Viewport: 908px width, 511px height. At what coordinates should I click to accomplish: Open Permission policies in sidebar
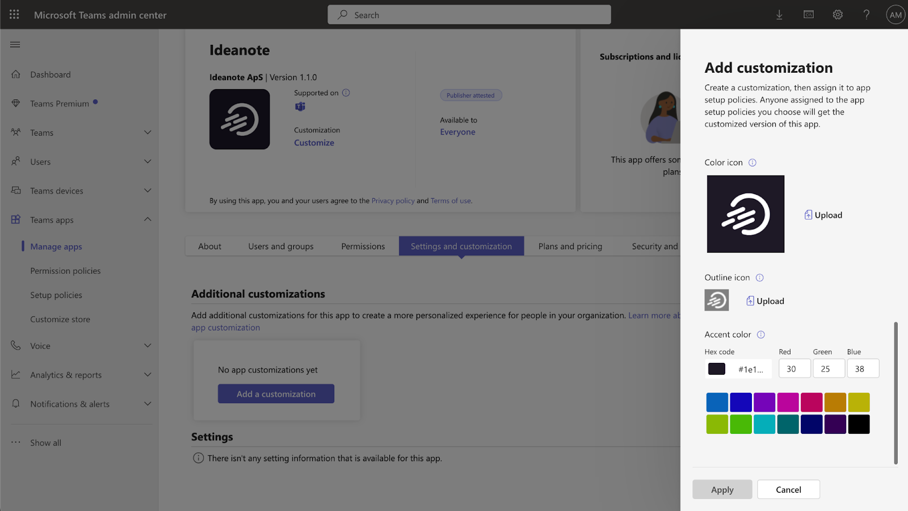tap(65, 271)
